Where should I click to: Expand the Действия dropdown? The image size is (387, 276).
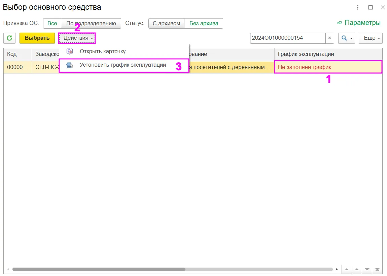[77, 38]
